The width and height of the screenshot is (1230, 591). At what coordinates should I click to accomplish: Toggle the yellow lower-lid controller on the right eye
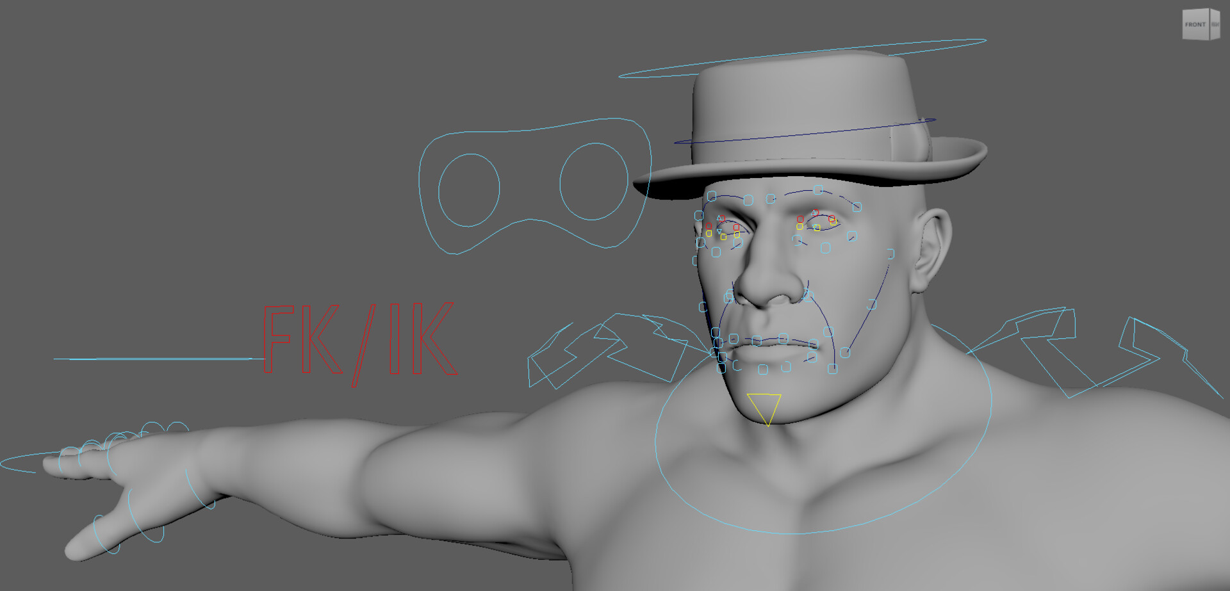(x=817, y=227)
